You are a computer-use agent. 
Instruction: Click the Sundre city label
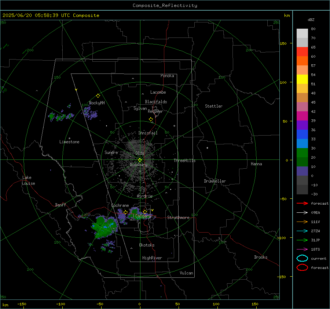[x=111, y=152]
